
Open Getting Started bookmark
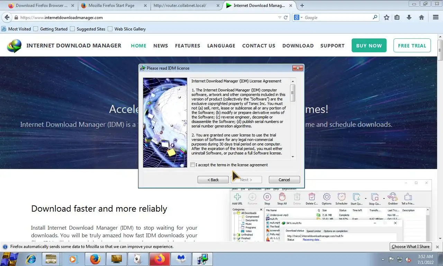coord(51,29)
